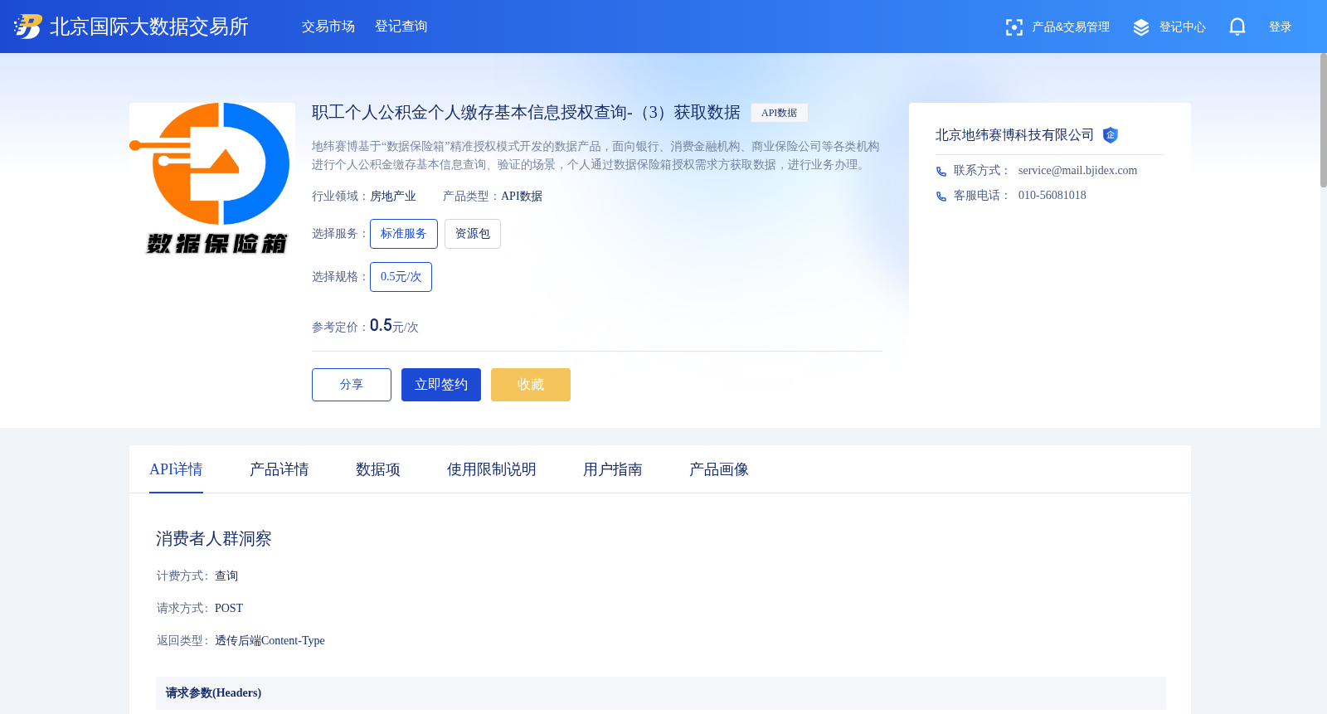Choose the 0.5元/次 specification
The height and width of the screenshot is (714, 1327).
401,277
